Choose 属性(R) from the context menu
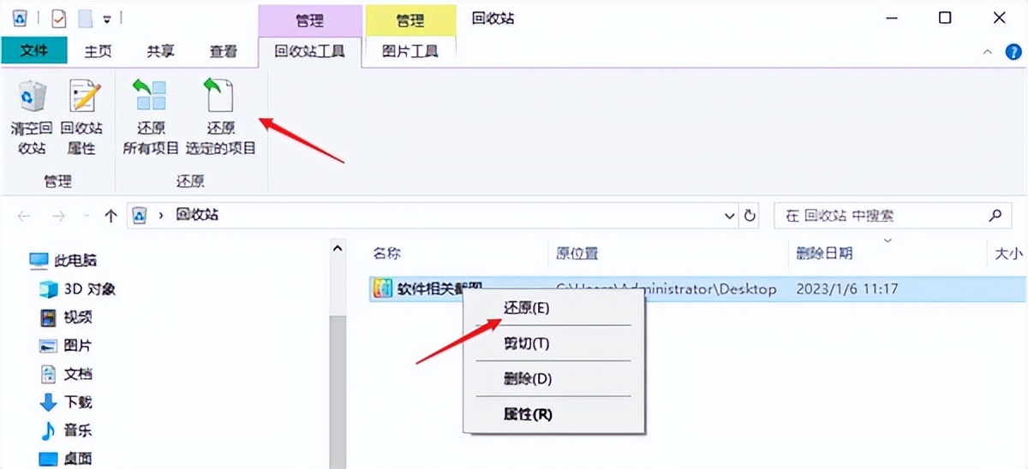Screen dimensions: 1028x469 (553, 414)
